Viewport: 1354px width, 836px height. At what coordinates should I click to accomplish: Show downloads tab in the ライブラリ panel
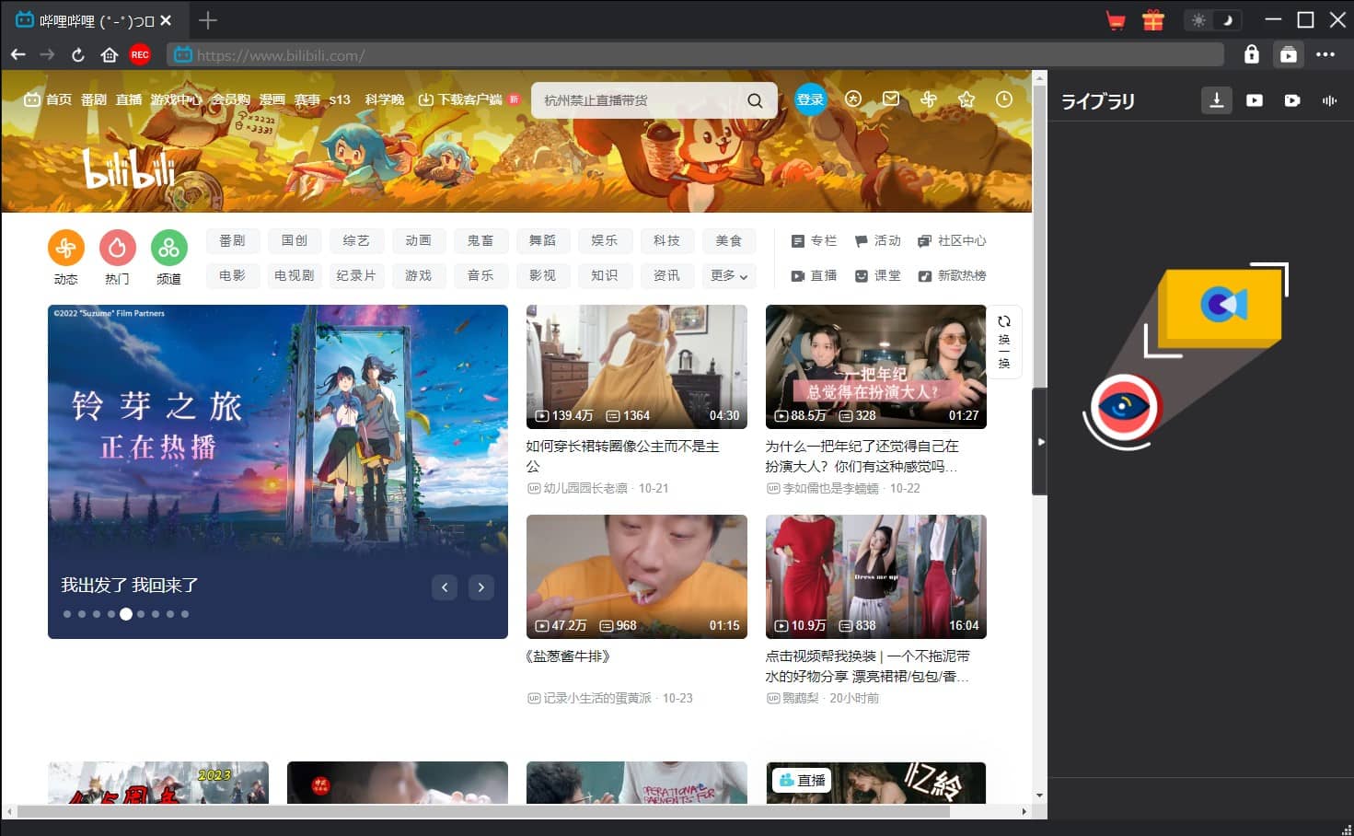tap(1216, 100)
